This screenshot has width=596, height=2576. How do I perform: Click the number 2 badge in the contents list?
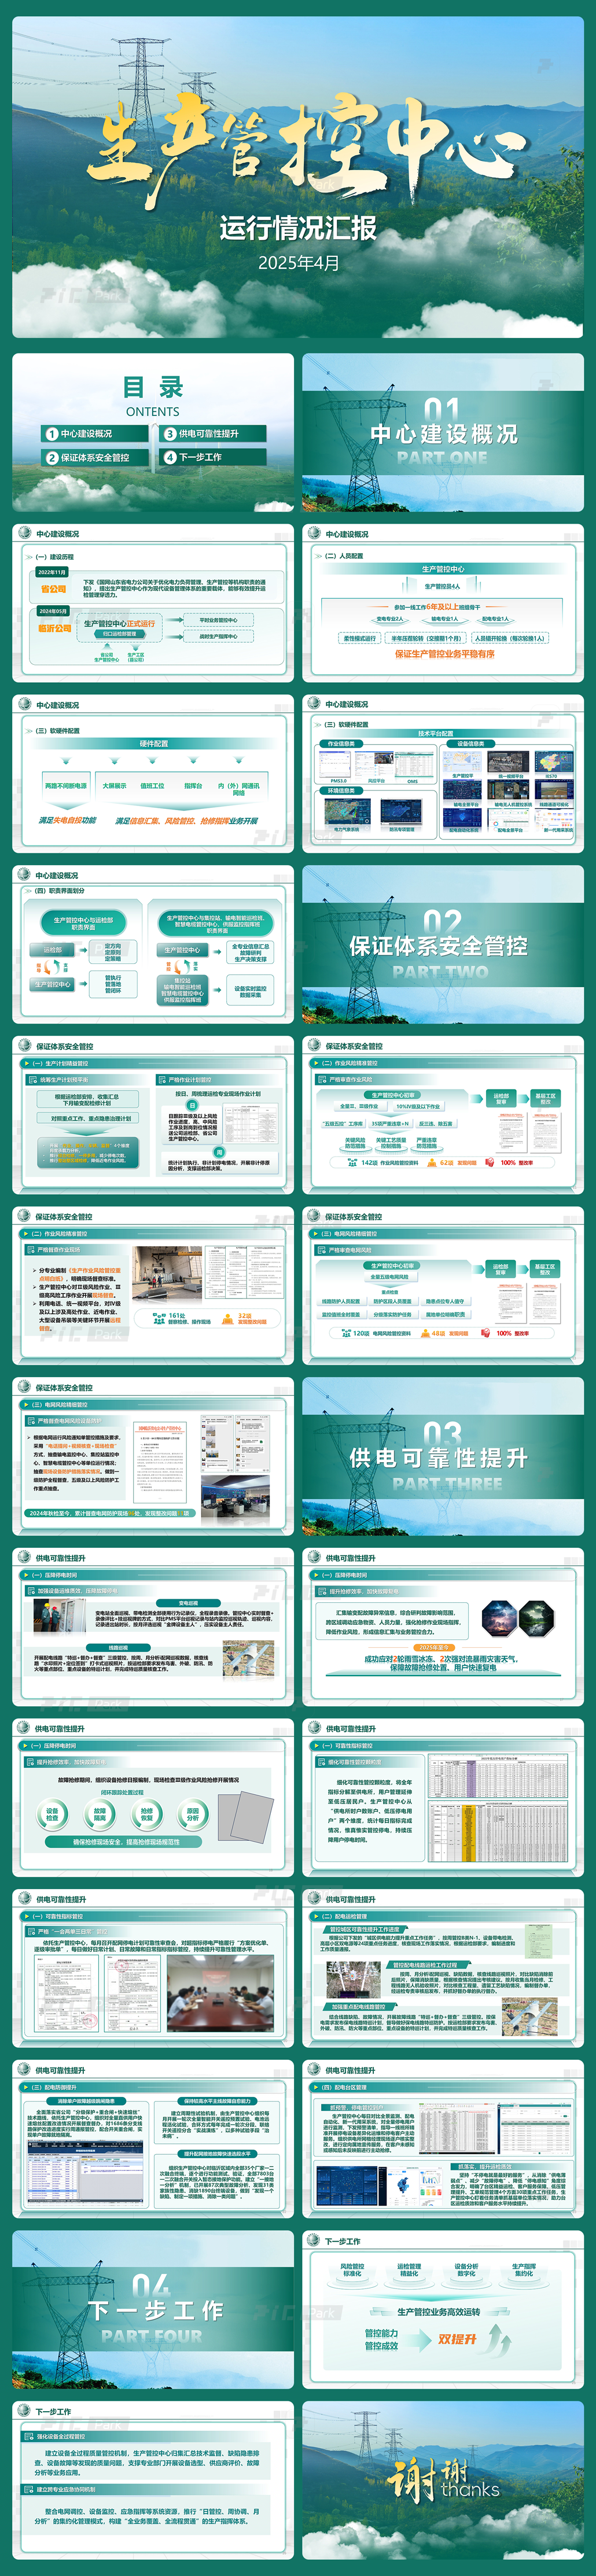pos(51,458)
